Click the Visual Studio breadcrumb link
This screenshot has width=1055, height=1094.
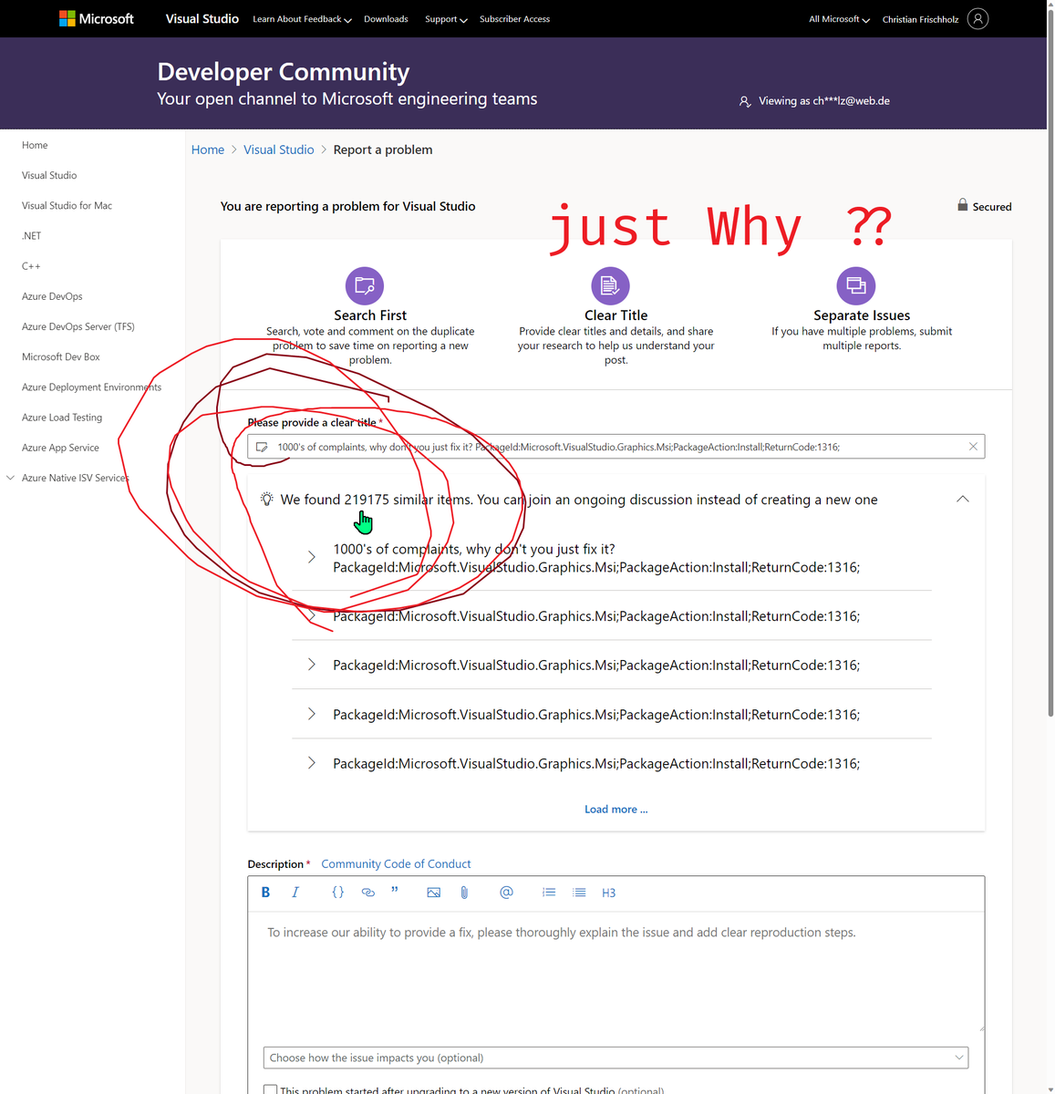click(x=278, y=150)
